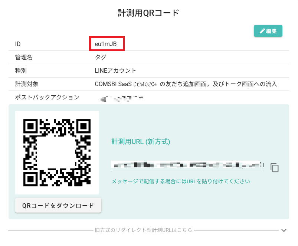Click the QR code image
298x246 pixels.
[57, 152]
